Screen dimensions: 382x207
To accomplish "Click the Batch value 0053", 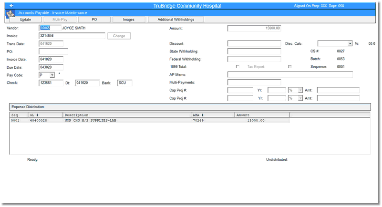I will click(x=341, y=59).
